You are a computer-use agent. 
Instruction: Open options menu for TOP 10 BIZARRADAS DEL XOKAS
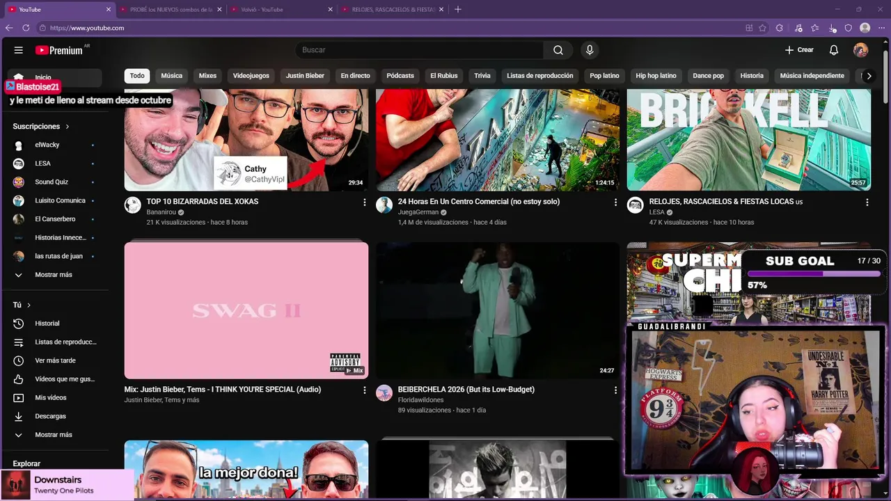364,202
